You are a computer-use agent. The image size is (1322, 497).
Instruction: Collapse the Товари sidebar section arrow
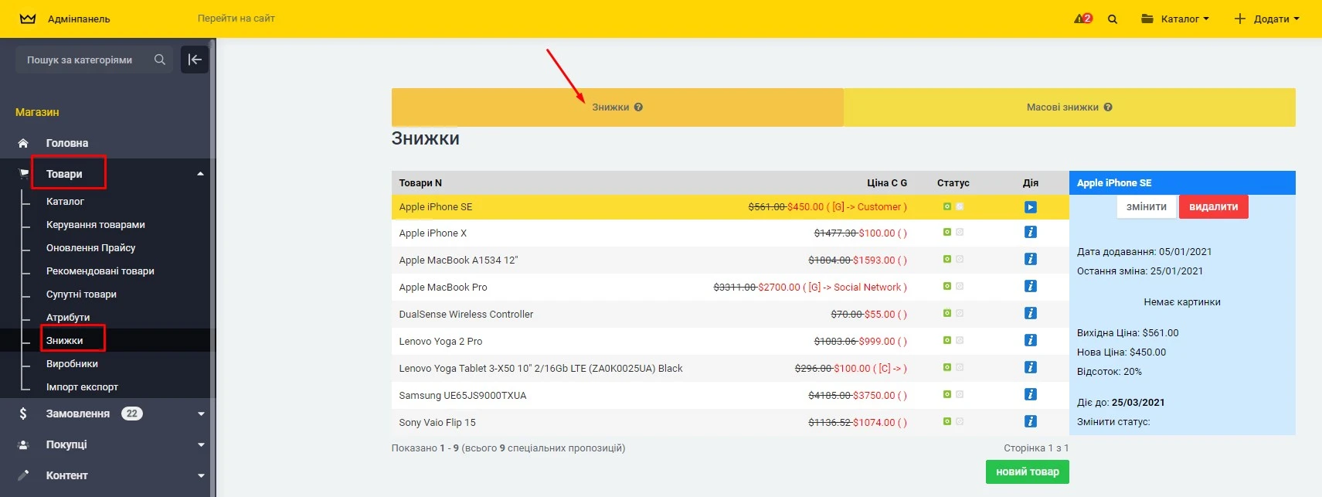[x=201, y=174]
